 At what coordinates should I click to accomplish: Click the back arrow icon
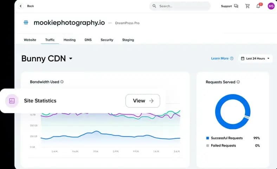pos(21,6)
